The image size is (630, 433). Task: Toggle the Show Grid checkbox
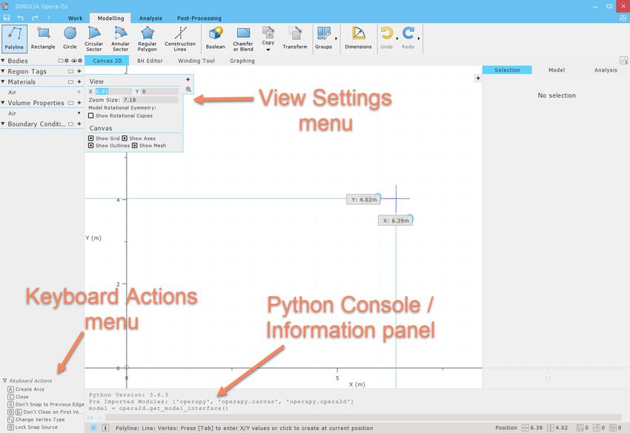(91, 138)
